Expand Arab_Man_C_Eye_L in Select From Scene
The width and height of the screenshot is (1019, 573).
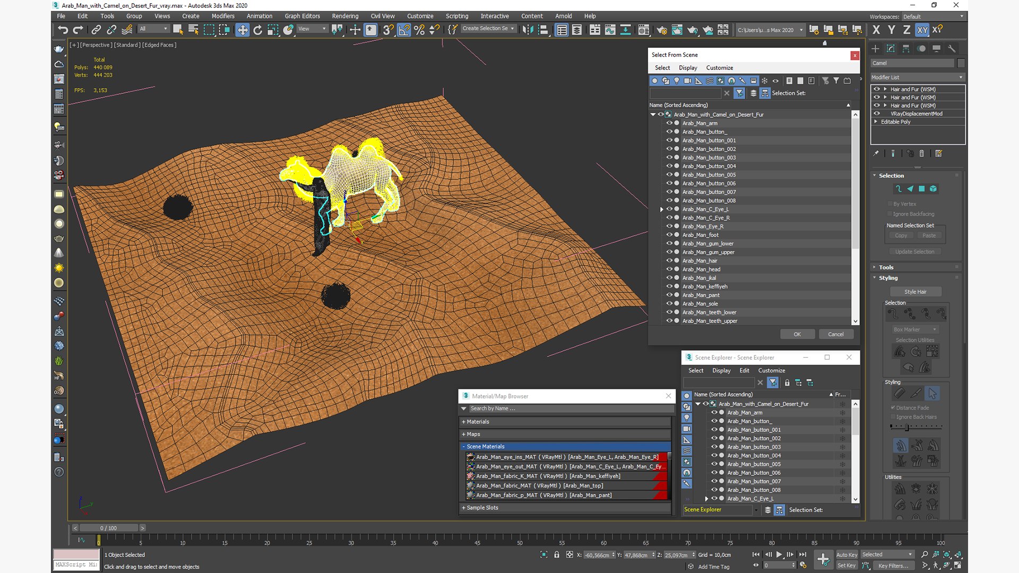click(x=662, y=209)
